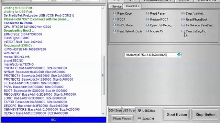
Task: Click the 'manufacturer:TECNO' log line
Action: 19,65
